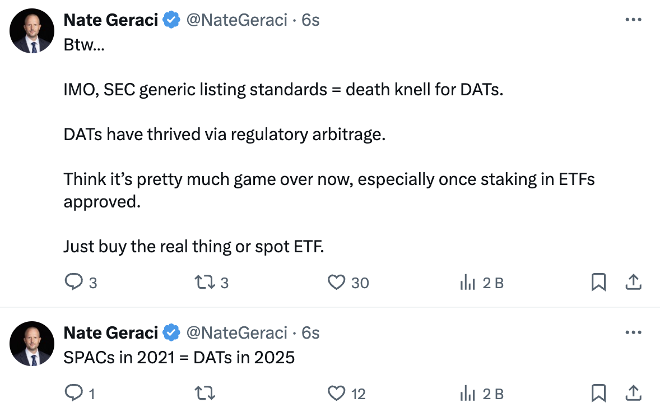Viewport: 660px width, 416px height.
Task: Reply to the SEC listing standards tweet
Action: (x=74, y=283)
